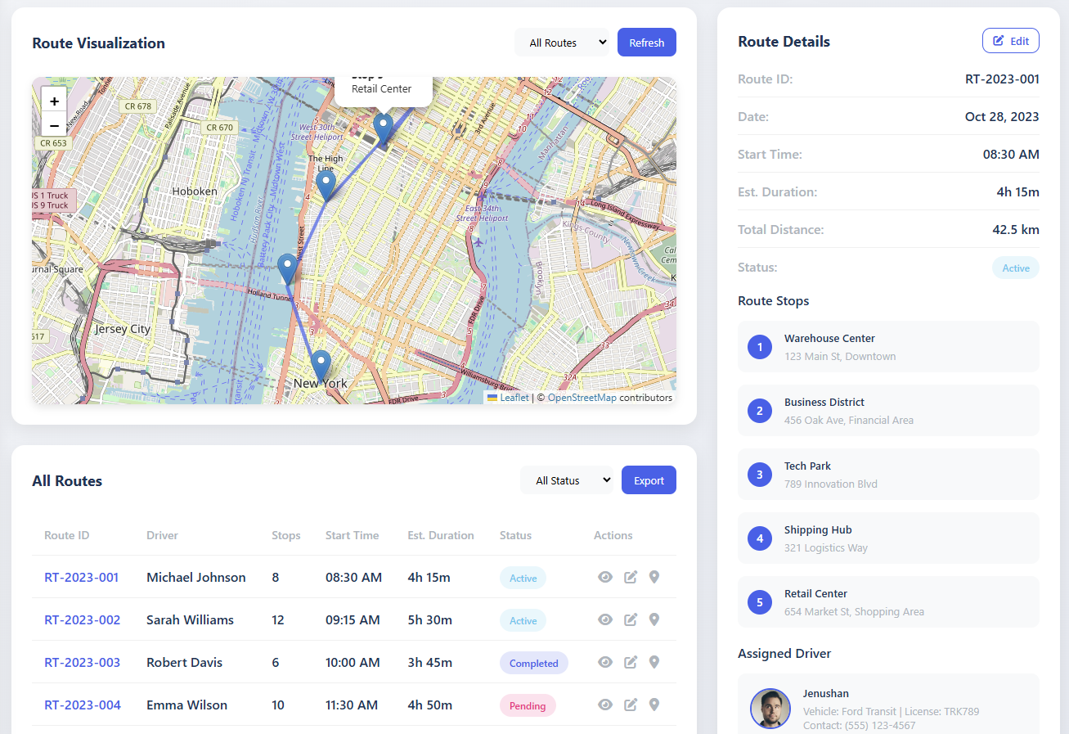The width and height of the screenshot is (1069, 734).
Task: View route RT-2023-004 with eye icon
Action: [605, 705]
